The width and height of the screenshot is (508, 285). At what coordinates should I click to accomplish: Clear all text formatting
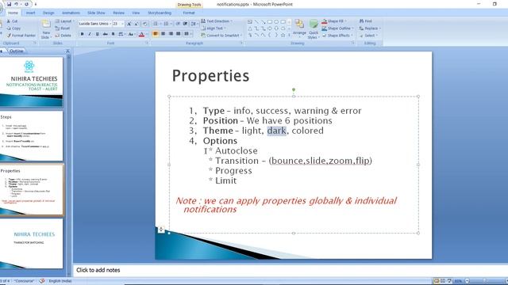(144, 24)
